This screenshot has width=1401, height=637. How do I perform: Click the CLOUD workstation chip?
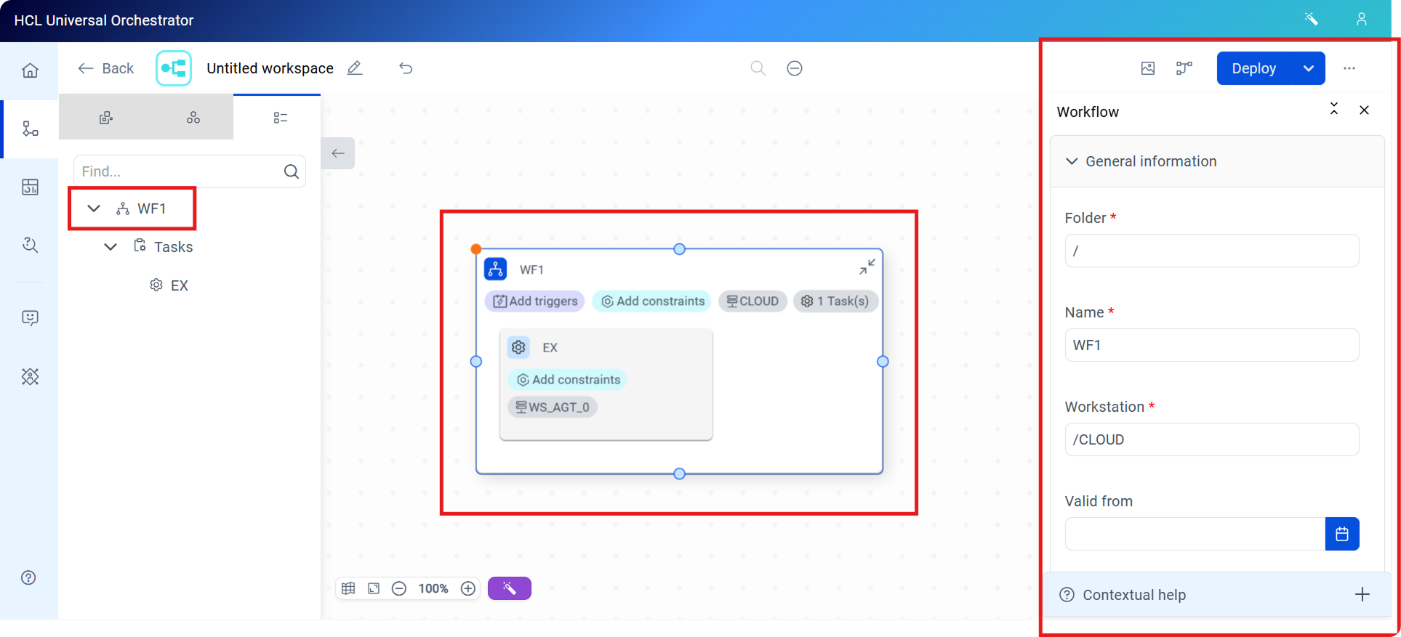(752, 301)
